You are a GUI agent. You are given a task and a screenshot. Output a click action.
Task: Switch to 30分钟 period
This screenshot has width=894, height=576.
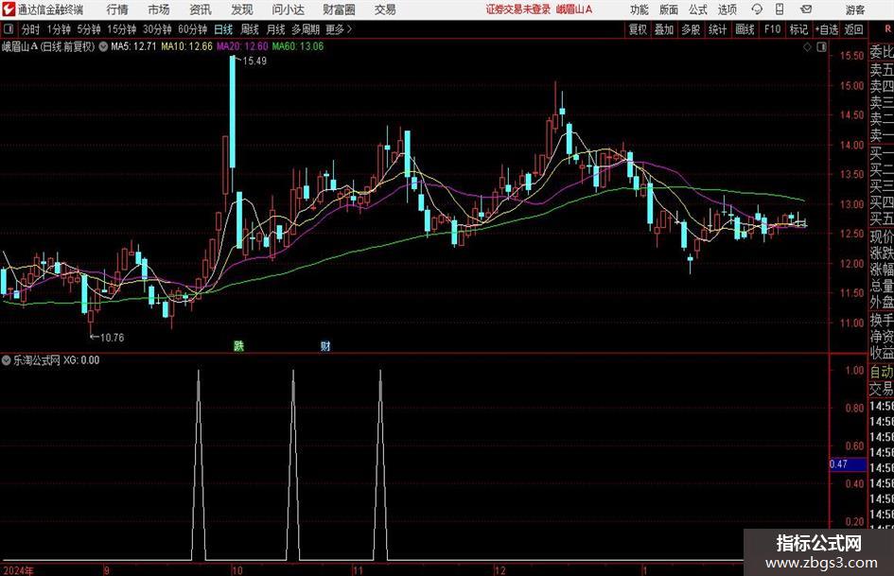point(157,29)
